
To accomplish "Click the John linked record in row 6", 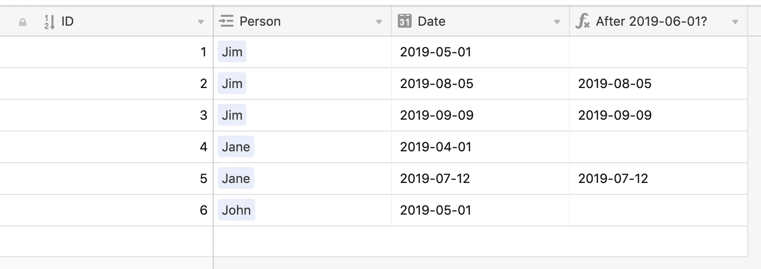I will [x=237, y=210].
